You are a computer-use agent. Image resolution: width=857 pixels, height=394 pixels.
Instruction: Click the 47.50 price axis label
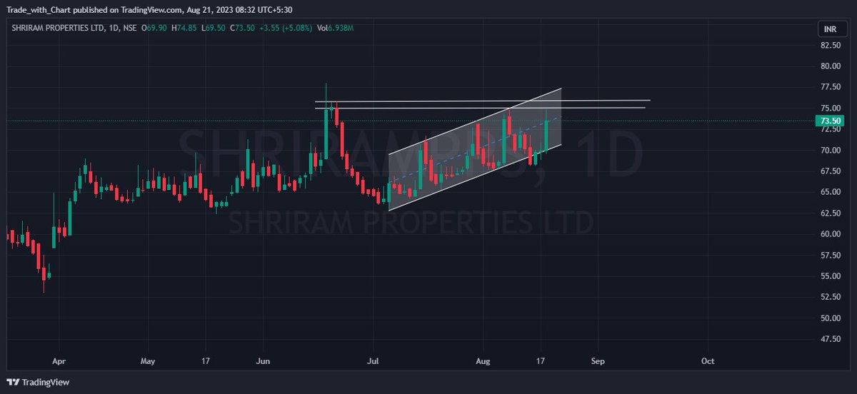click(x=829, y=339)
